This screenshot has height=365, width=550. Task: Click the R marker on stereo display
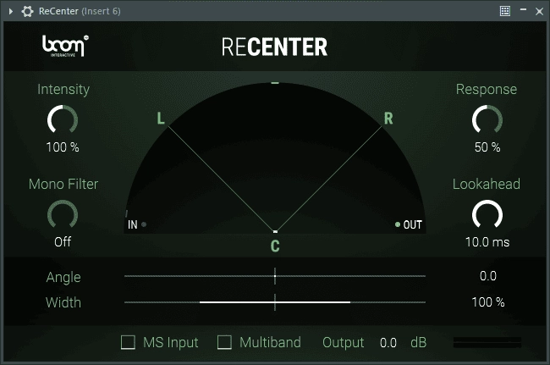[388, 119]
